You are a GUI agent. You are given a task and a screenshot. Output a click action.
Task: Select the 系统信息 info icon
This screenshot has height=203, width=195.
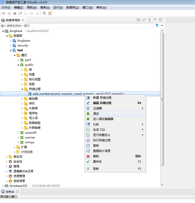10,181
